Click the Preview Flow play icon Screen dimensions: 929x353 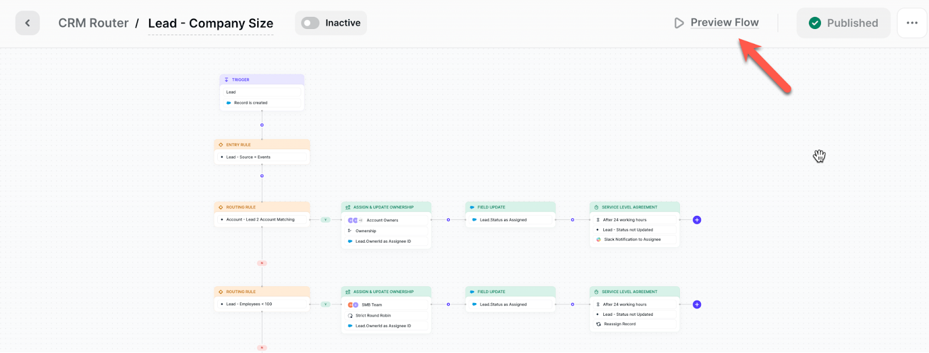coord(679,23)
